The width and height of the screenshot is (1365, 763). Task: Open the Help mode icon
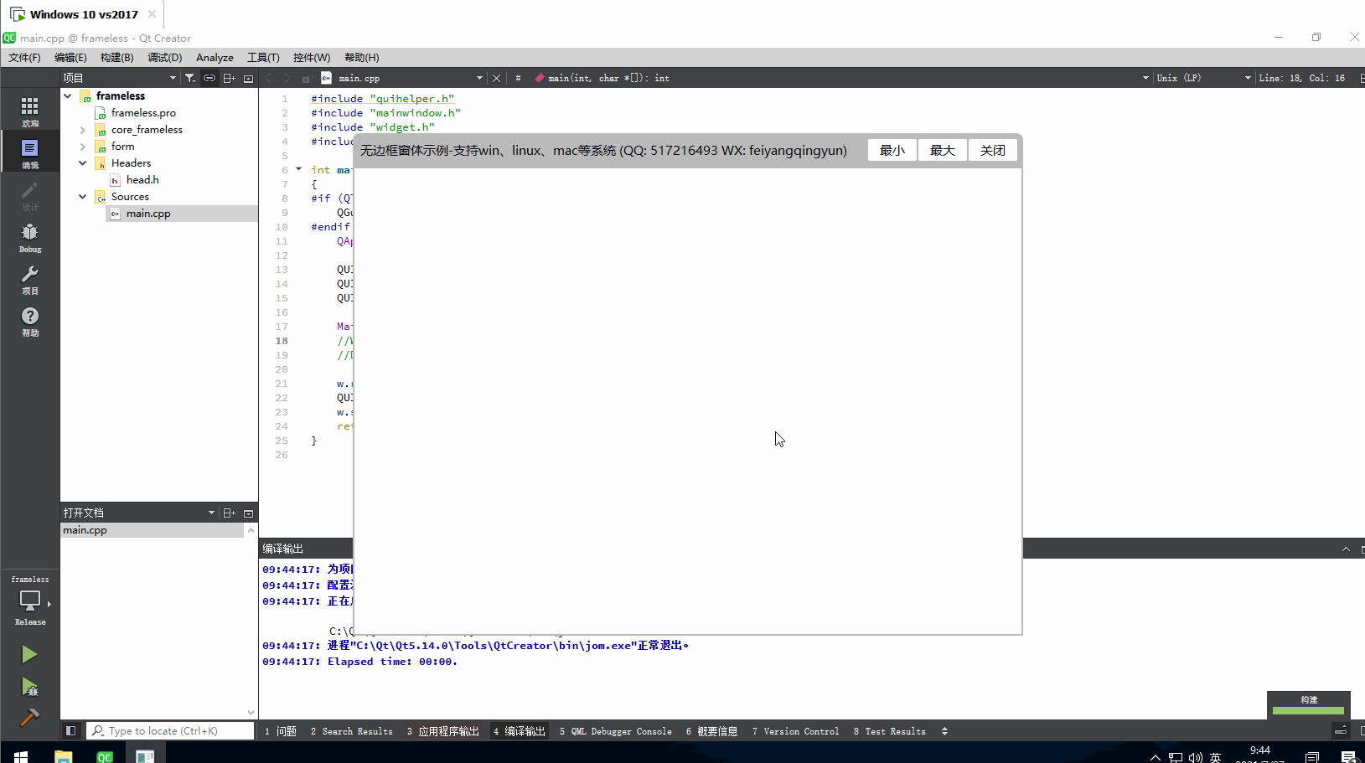(30, 321)
